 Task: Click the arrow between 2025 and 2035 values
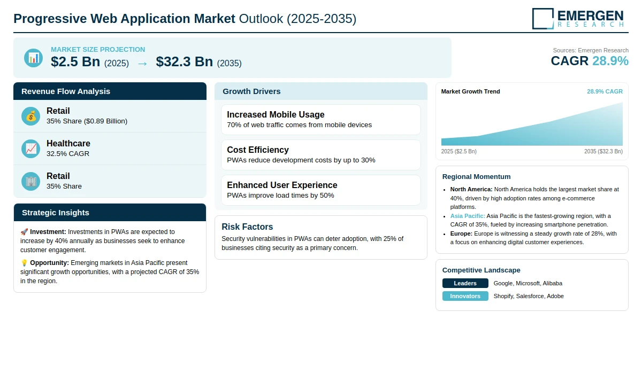(142, 63)
